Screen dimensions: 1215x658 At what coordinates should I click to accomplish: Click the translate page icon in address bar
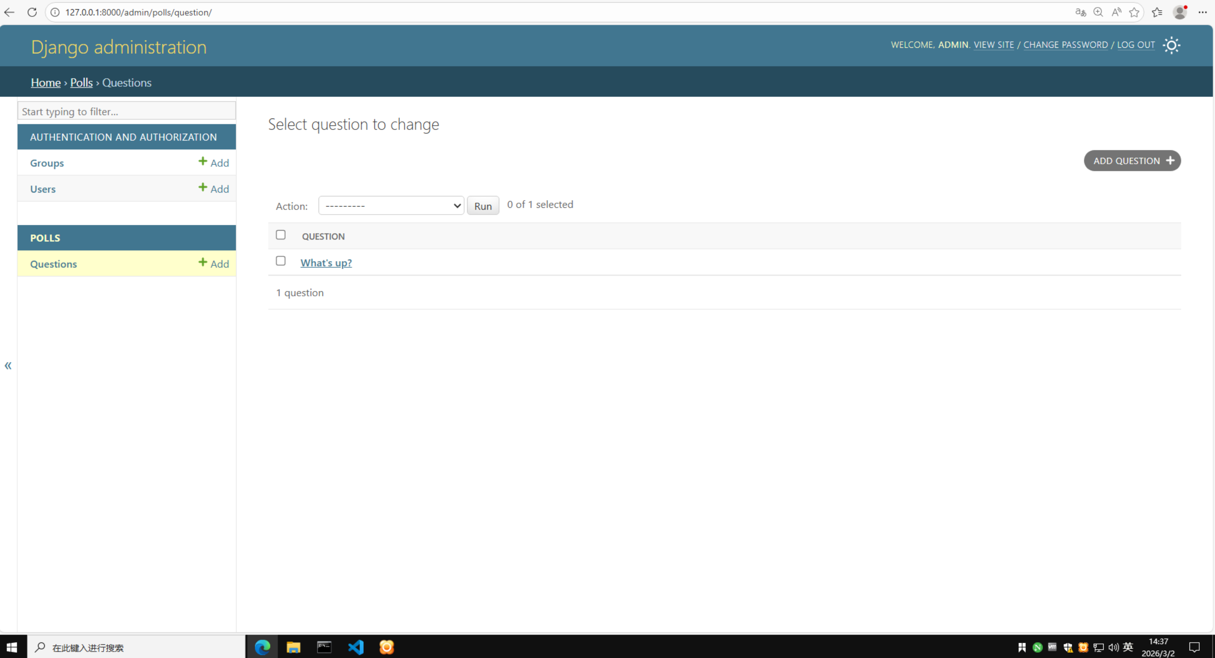(x=1080, y=12)
